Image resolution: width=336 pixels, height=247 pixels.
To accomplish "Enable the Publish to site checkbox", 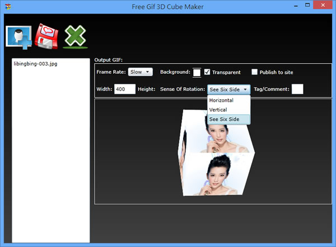I will pos(255,72).
